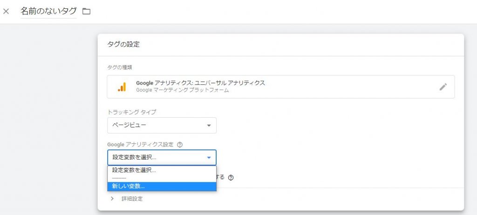Expand the 詳細設定 section chevron
Screen dimensions: 477x215
point(112,199)
